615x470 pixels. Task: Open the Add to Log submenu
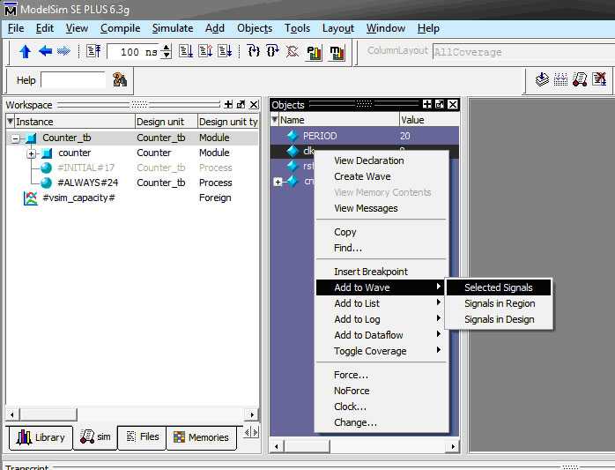click(380, 319)
